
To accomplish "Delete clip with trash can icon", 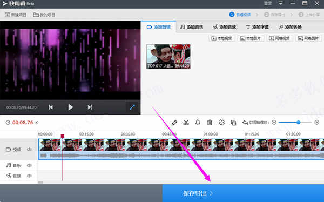I will tap(210, 123).
